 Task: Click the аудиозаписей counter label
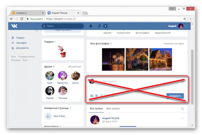pyautogui.click(x=163, y=33)
